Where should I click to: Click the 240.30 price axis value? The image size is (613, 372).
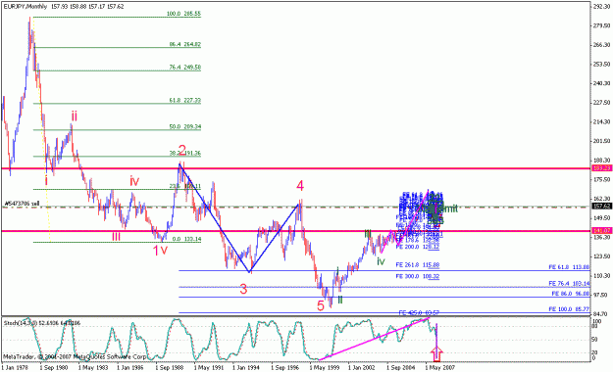(602, 83)
